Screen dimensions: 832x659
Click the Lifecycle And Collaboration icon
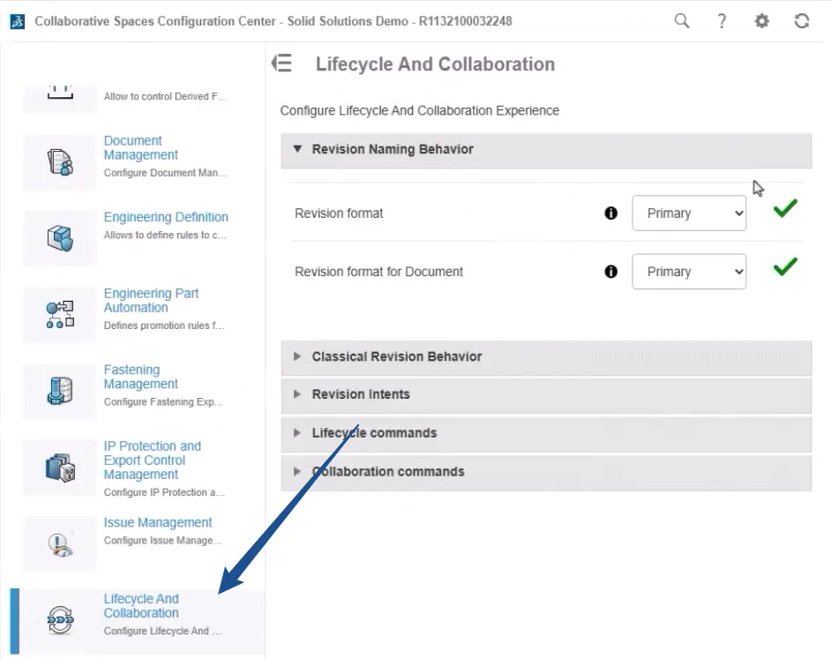[x=60, y=619]
